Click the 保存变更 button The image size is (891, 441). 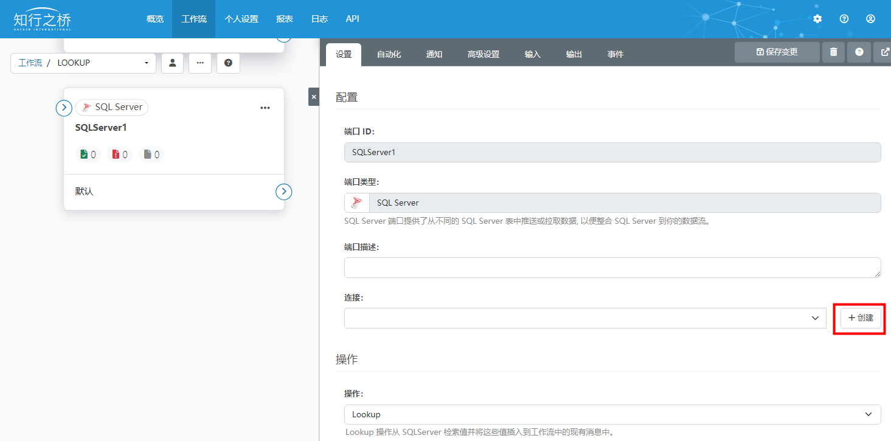point(777,52)
